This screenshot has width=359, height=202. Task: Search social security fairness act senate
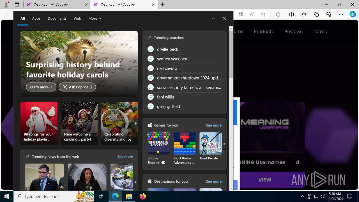tap(189, 87)
